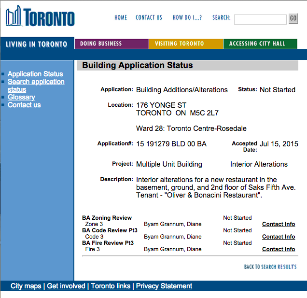Click the BA Zoning Review label
Viewport: 307px width, 298px height.
(107, 218)
